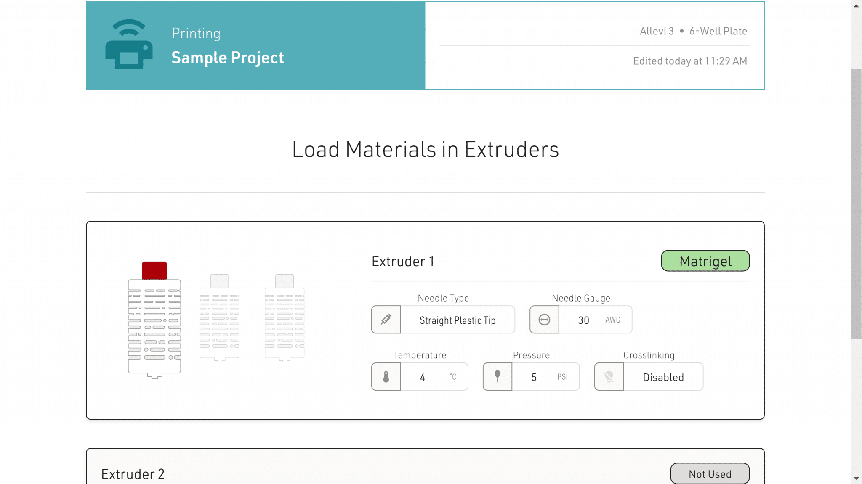Click the needle gauge diameter icon
The image size is (862, 484).
pyautogui.click(x=544, y=320)
